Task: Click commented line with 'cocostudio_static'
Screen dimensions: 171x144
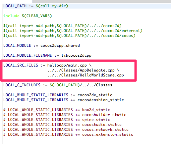Action: pyautogui.click(x=62, y=125)
